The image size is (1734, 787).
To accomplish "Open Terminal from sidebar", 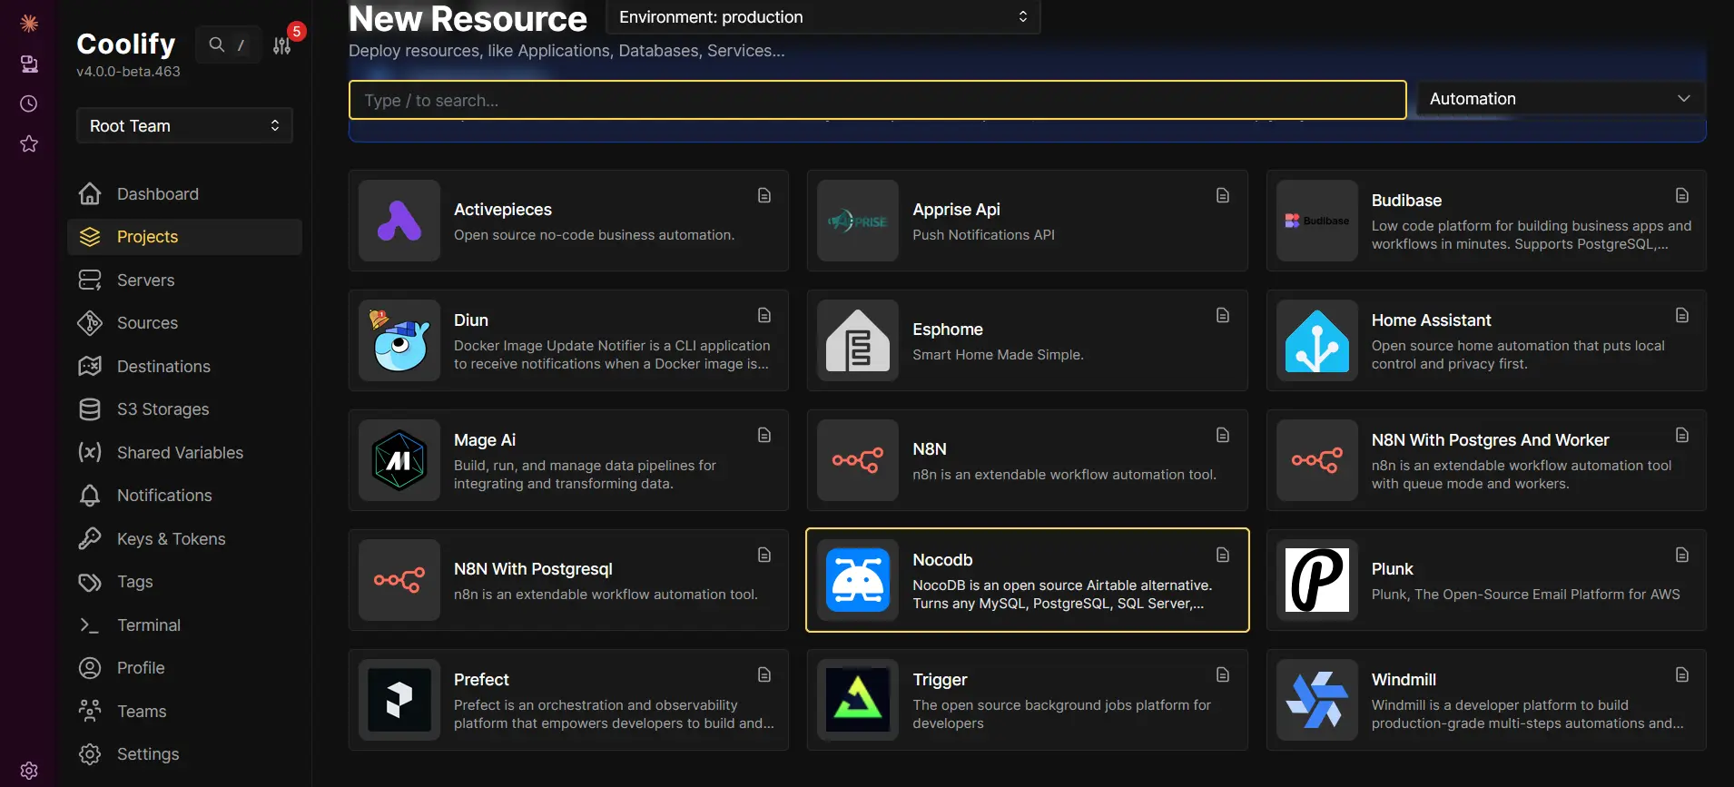I will (x=148, y=625).
